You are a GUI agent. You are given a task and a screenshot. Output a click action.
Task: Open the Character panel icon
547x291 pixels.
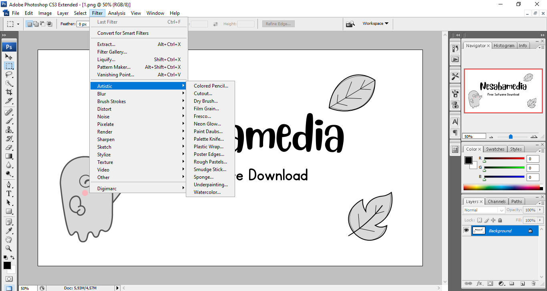(x=455, y=122)
